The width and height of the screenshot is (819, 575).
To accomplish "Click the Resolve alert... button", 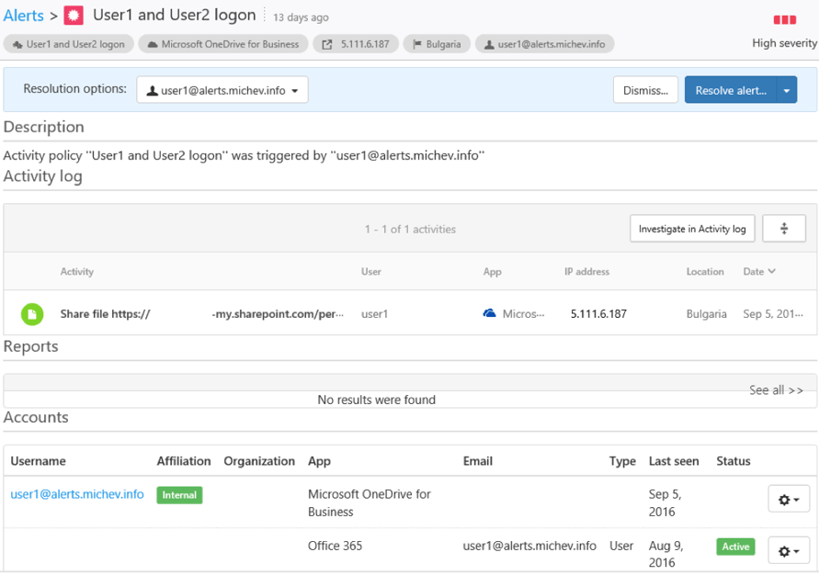I will [731, 90].
